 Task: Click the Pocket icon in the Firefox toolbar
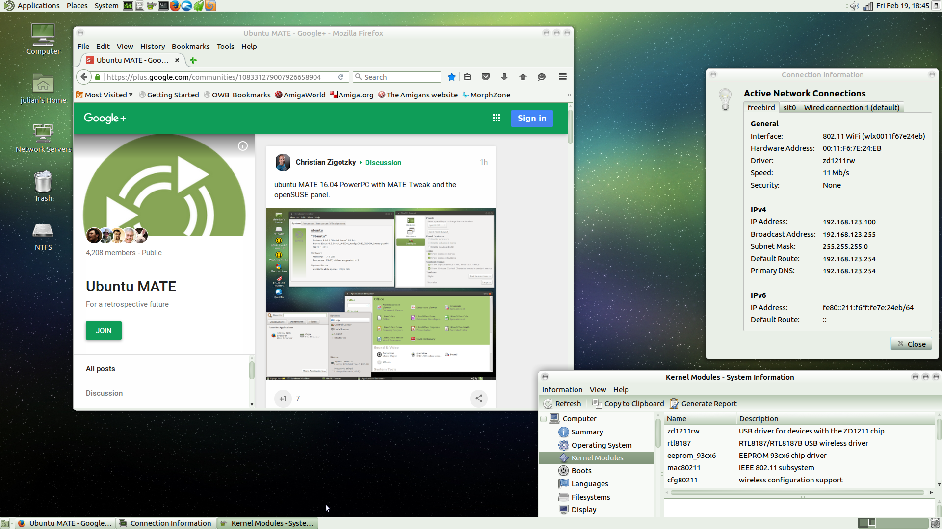(485, 77)
